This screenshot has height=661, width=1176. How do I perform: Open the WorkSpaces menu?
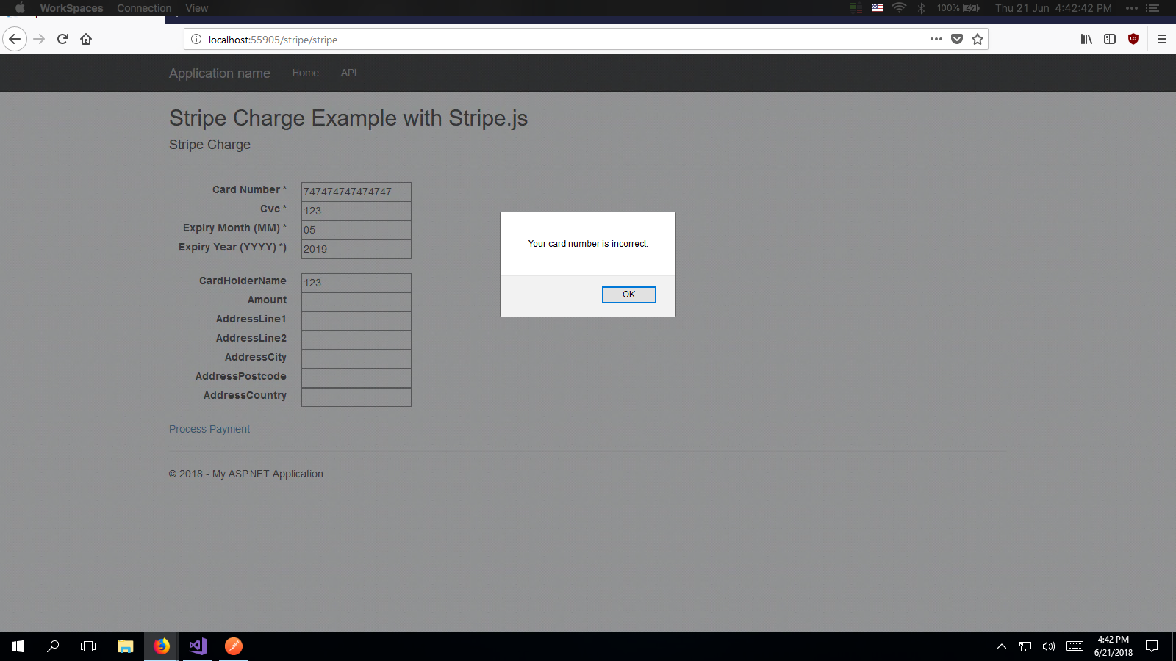(x=71, y=8)
